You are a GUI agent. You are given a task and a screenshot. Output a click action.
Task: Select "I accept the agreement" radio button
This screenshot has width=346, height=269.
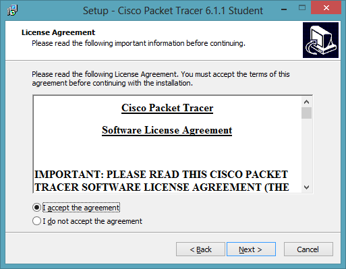(x=36, y=208)
